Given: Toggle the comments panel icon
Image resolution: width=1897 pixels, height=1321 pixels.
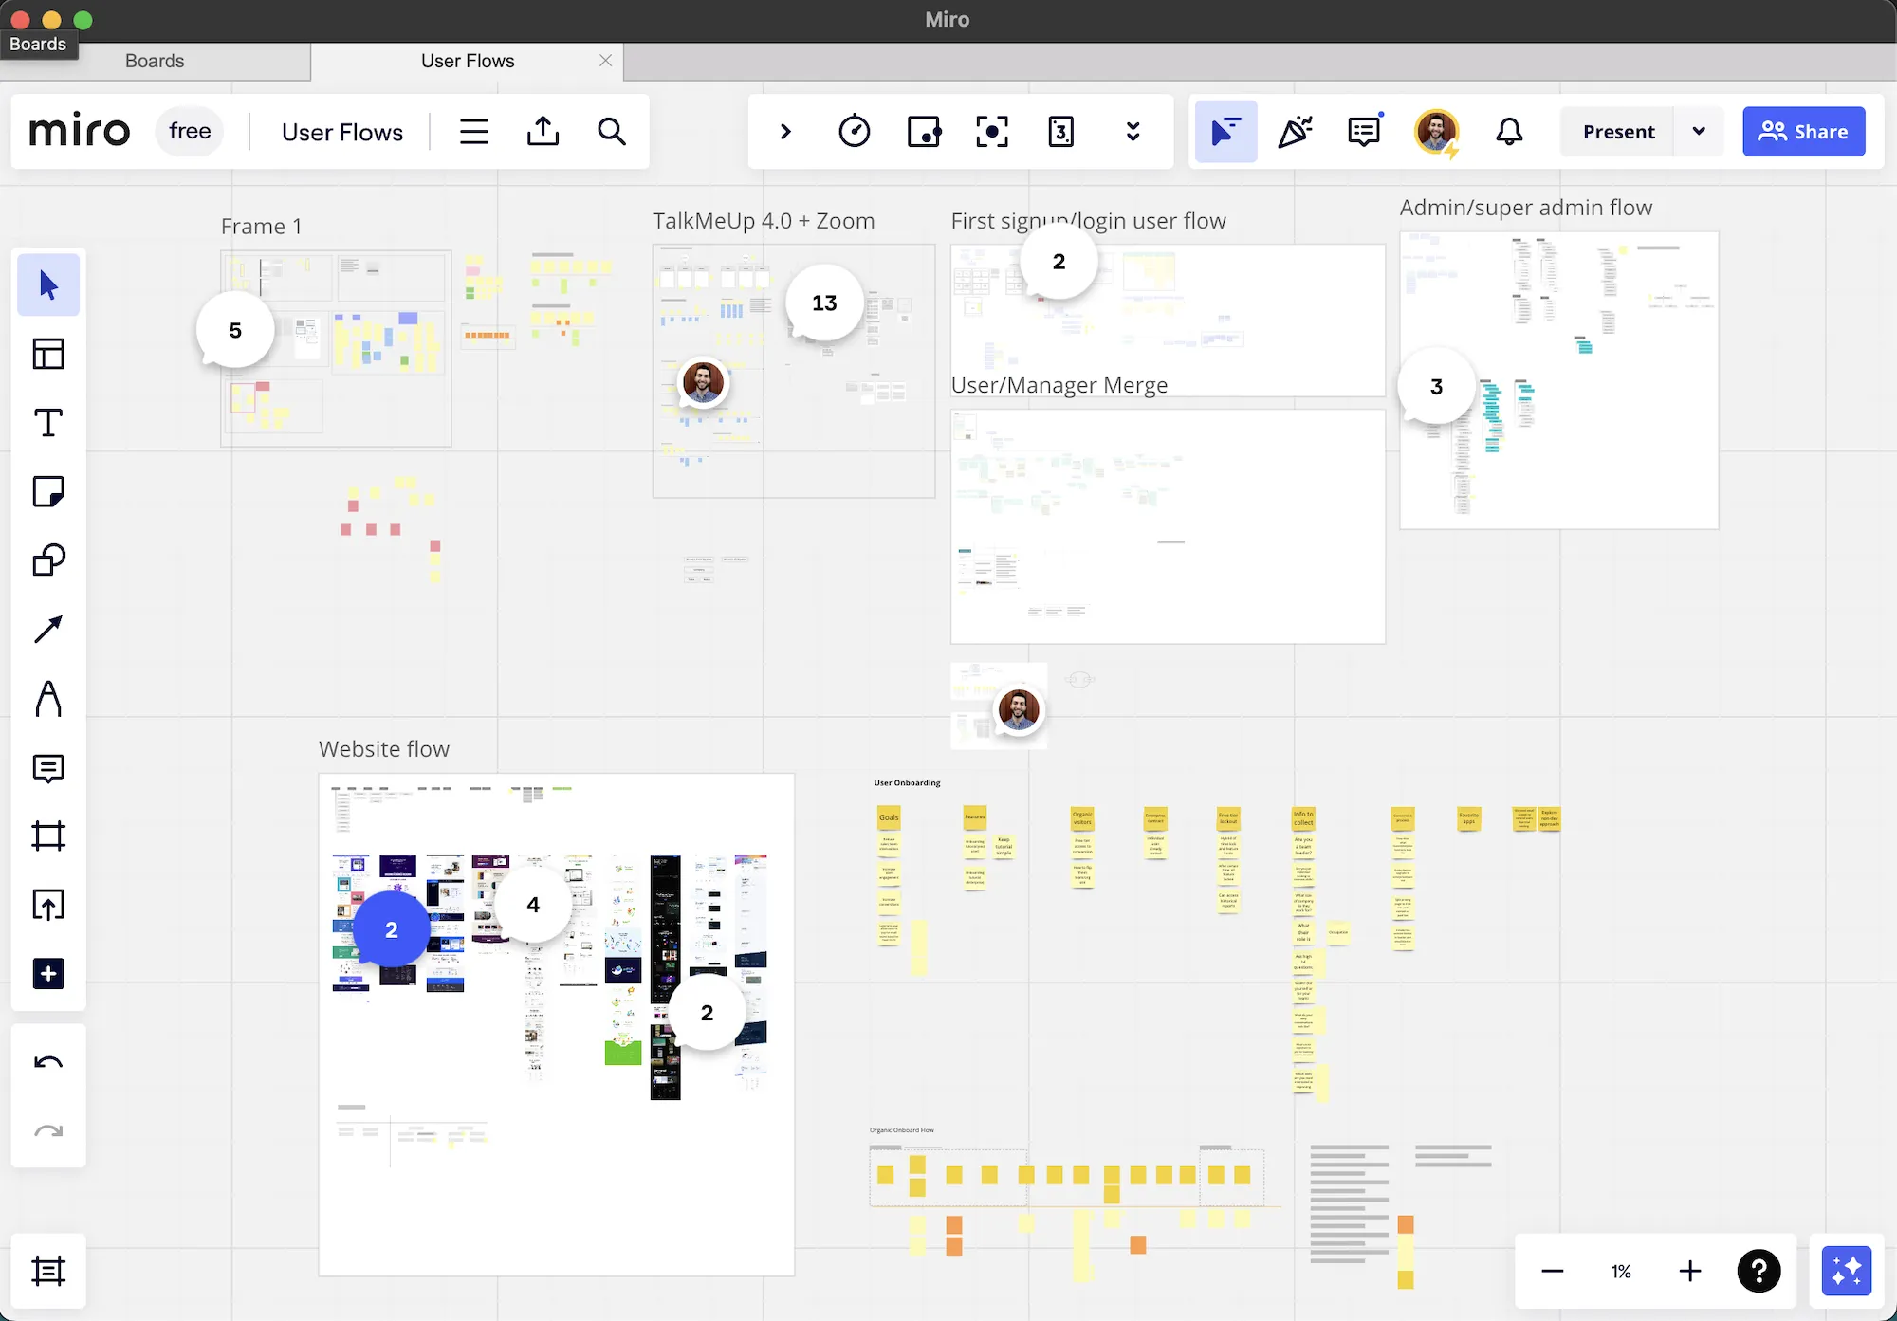Looking at the screenshot, I should coord(1364,131).
